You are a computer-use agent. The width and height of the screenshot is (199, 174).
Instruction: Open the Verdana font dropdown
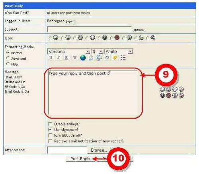(69, 51)
